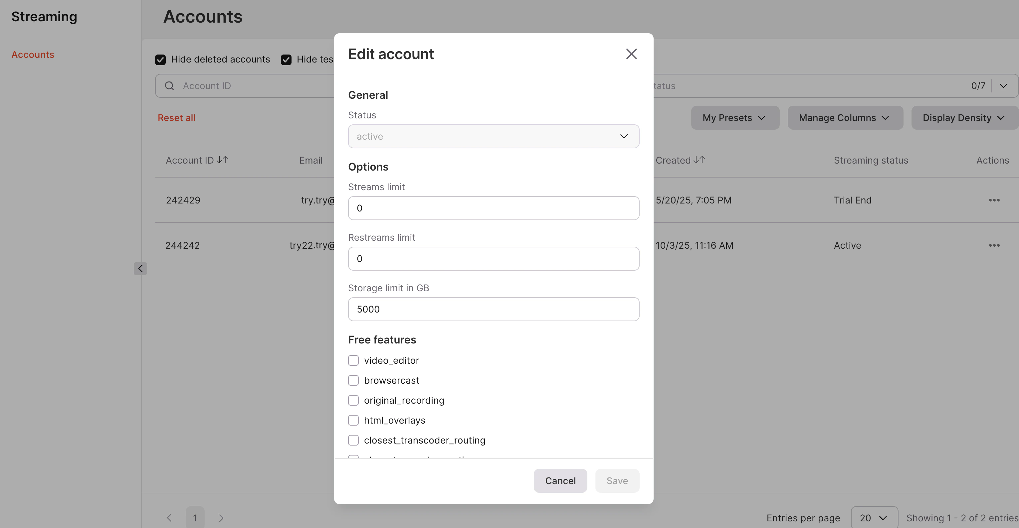Expand the Manage Columns dropdown

click(x=845, y=117)
